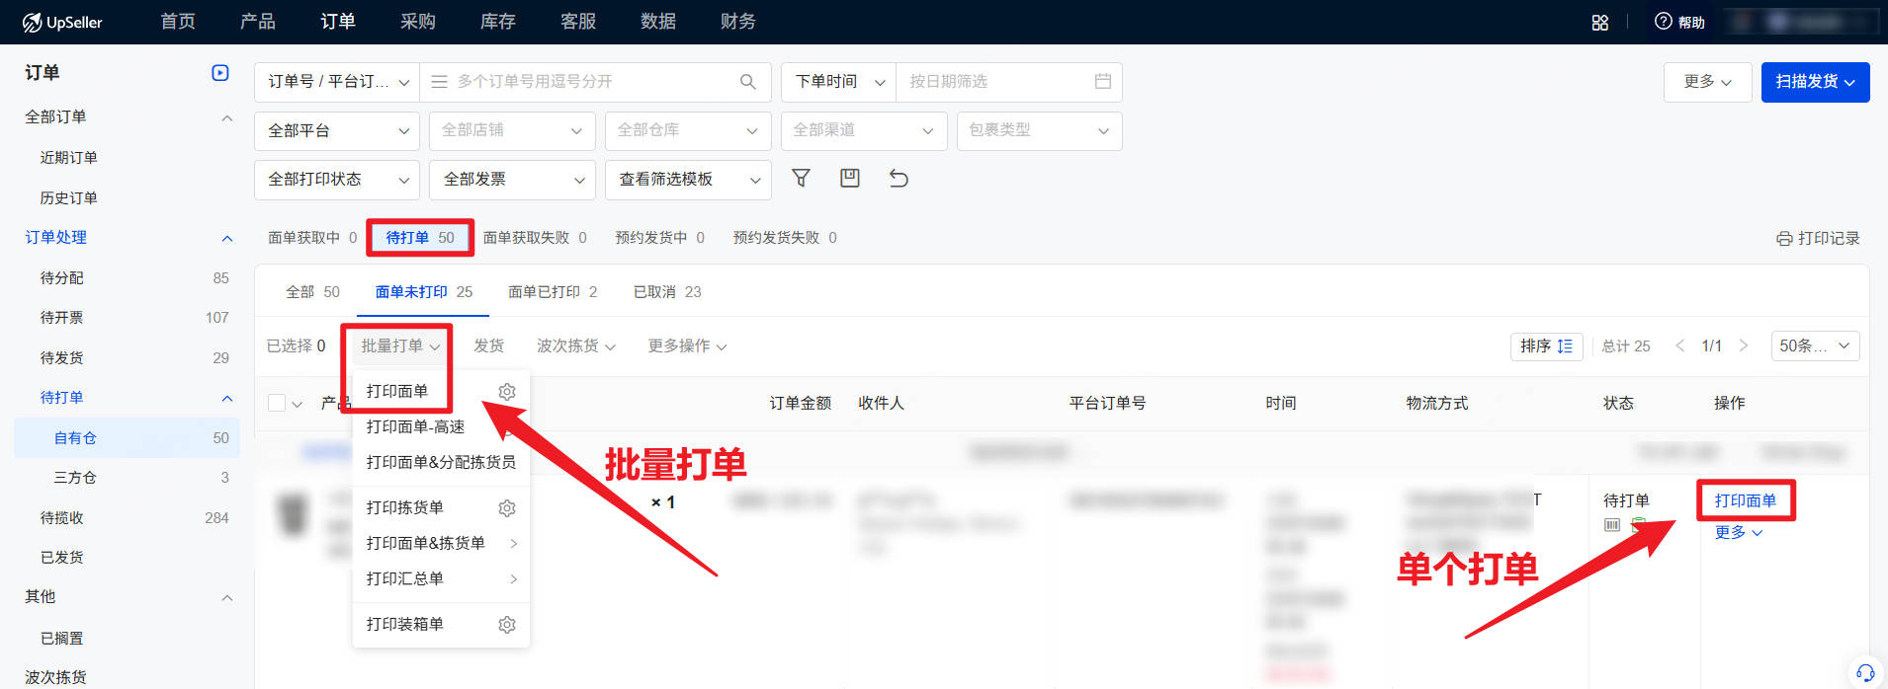Collapse the 订单处理 sidebar section
This screenshot has width=1888, height=689.
pyautogui.click(x=226, y=238)
